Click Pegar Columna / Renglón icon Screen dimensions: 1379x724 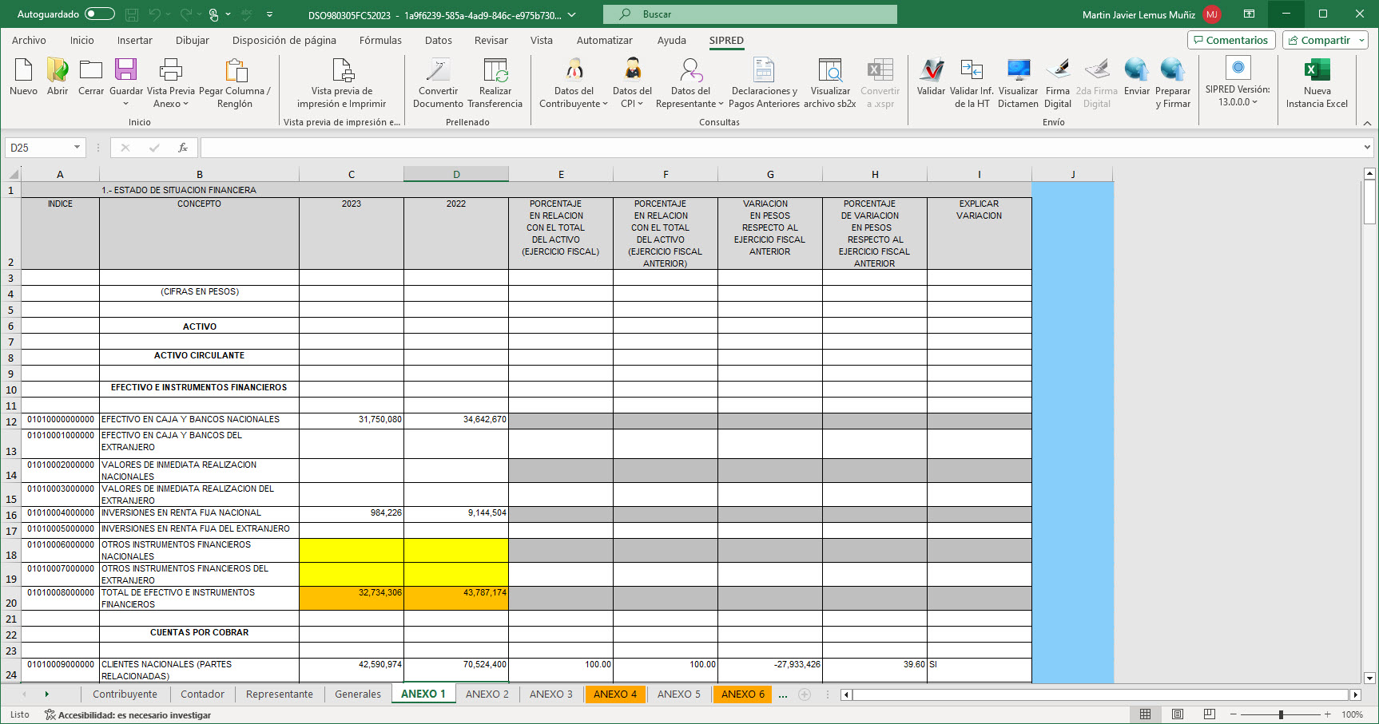(x=235, y=72)
